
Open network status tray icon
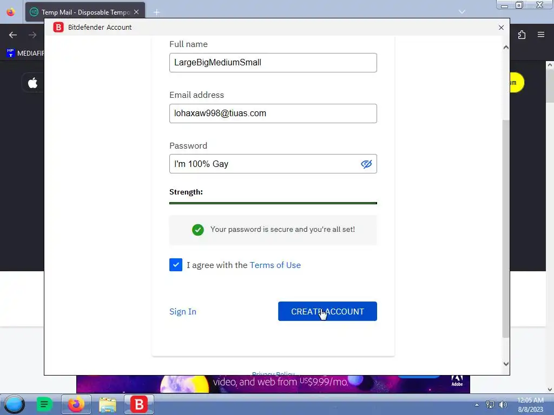pos(490,405)
